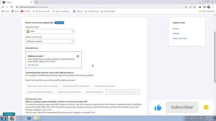Click the Subscribed button
The width and height of the screenshot is (216, 121).
182,107
